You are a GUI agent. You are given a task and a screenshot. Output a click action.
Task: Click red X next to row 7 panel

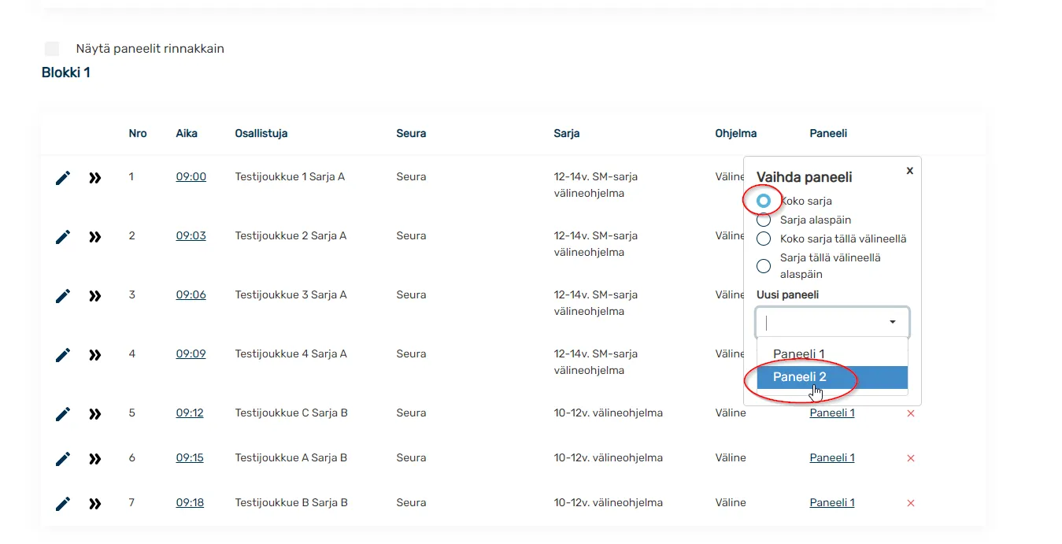(911, 503)
